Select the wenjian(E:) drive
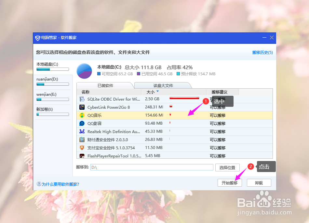 53,97
